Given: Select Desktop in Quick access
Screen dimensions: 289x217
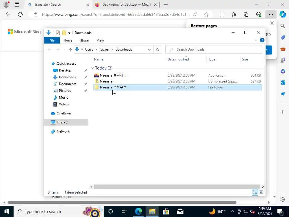Looking at the screenshot, I should click(x=65, y=70).
